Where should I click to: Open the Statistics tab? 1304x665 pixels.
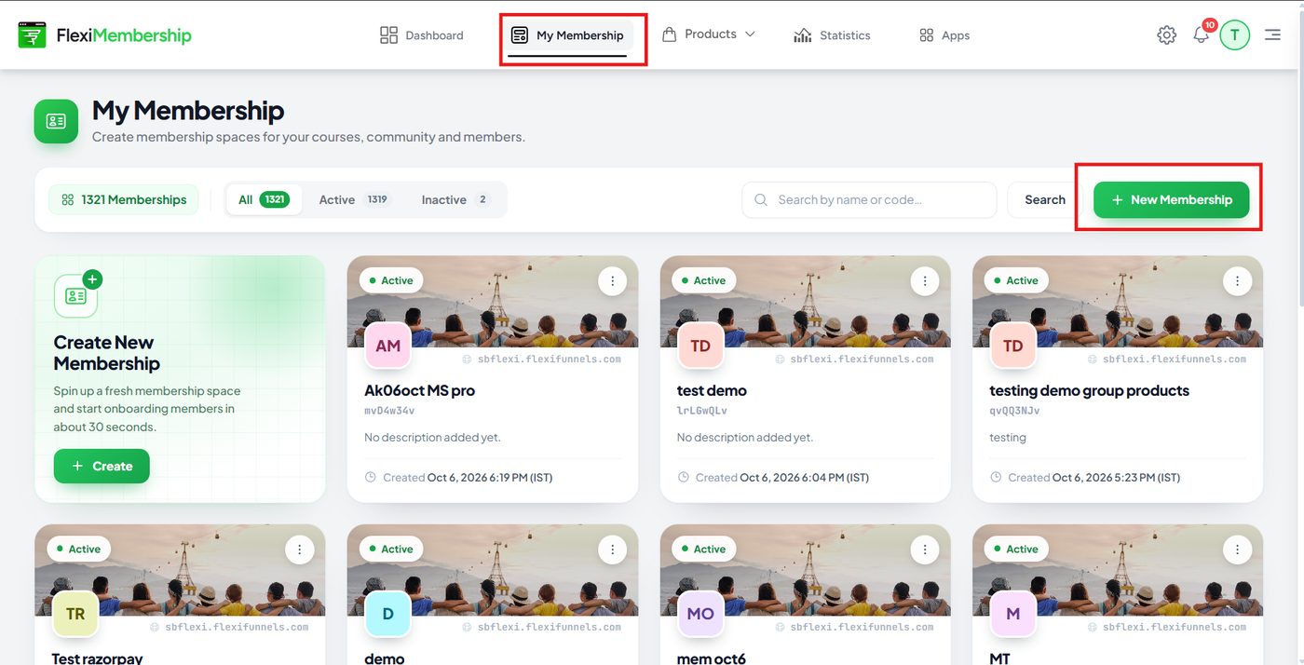click(x=832, y=35)
